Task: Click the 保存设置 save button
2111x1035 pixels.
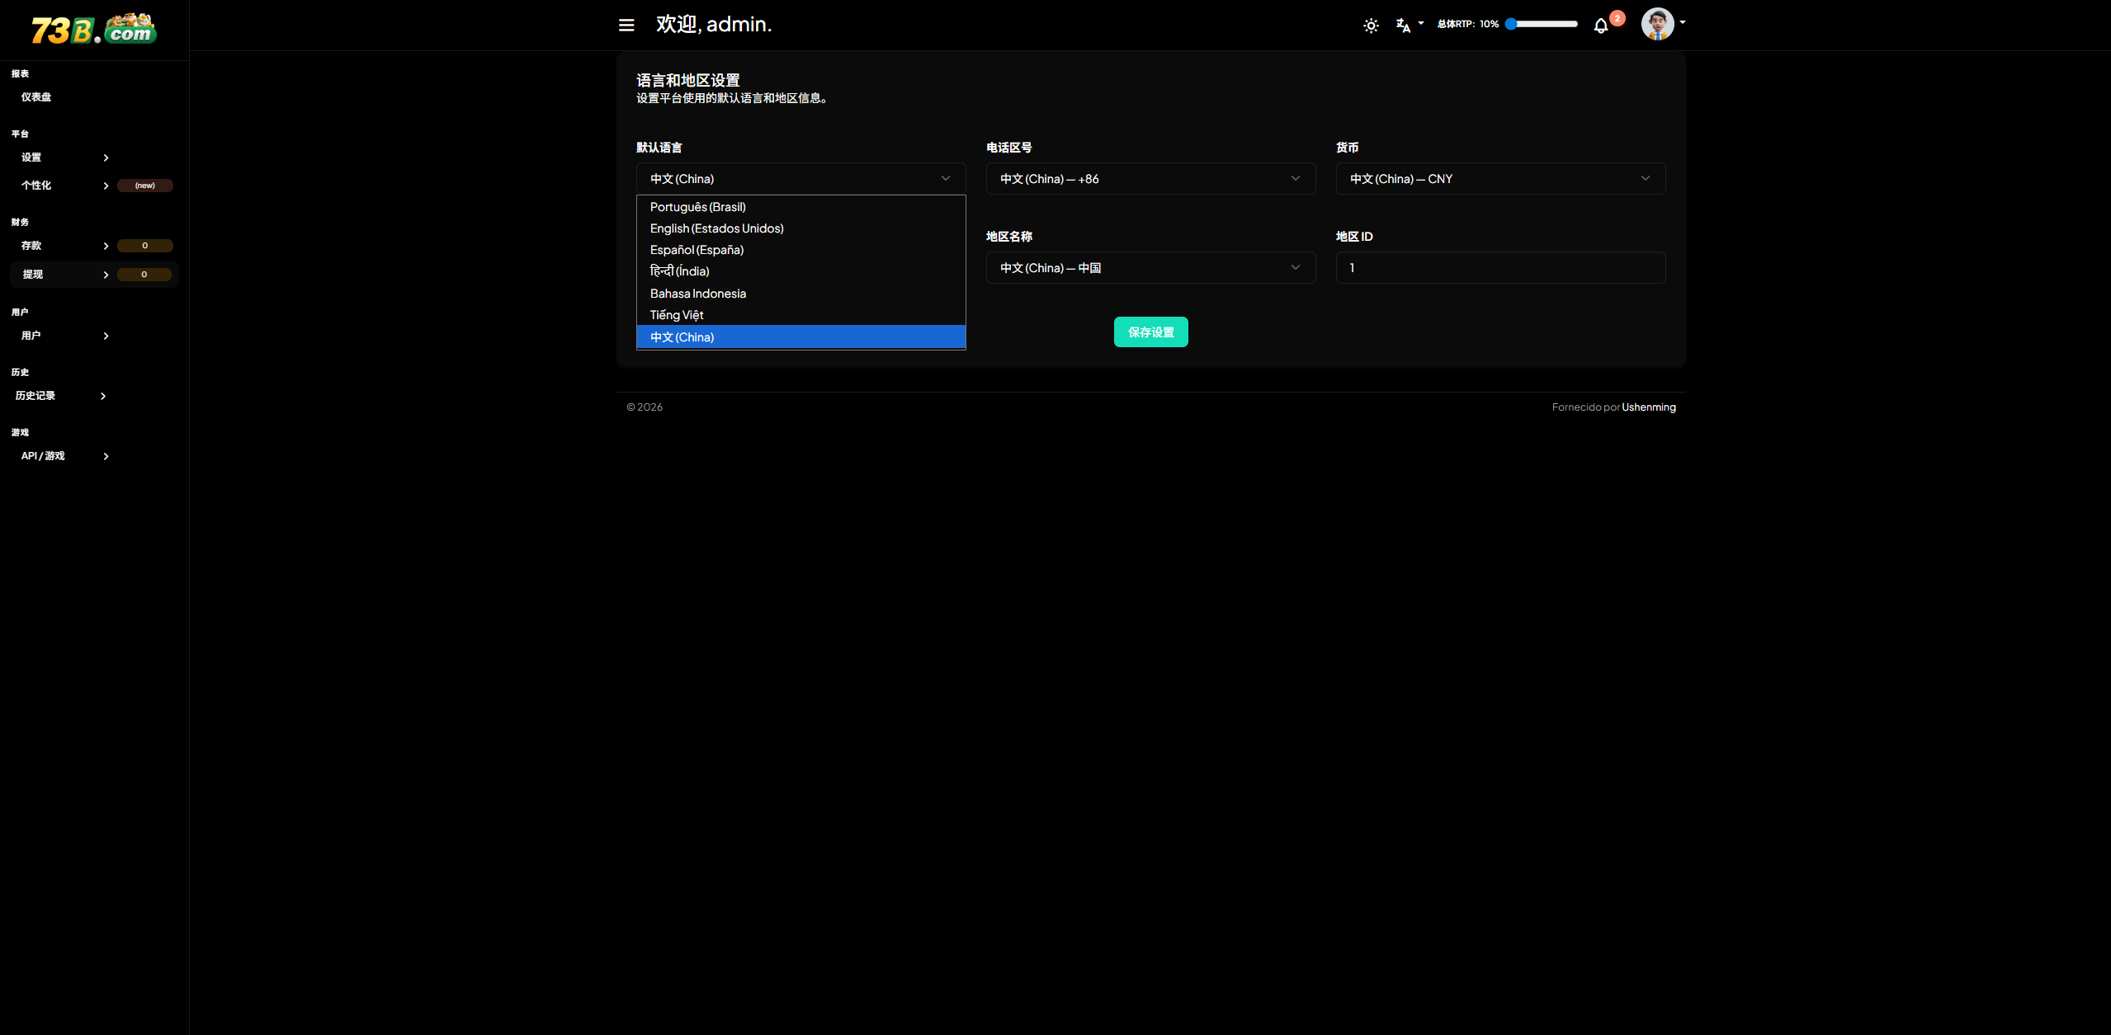Action: click(1150, 332)
